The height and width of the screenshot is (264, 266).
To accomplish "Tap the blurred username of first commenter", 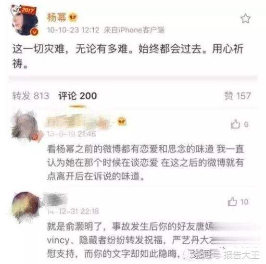I will tap(79, 122).
